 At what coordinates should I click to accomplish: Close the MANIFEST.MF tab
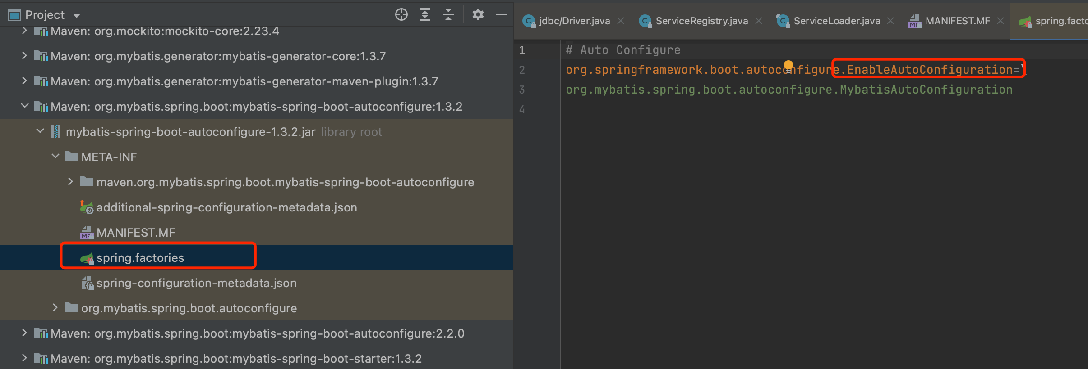(1000, 21)
